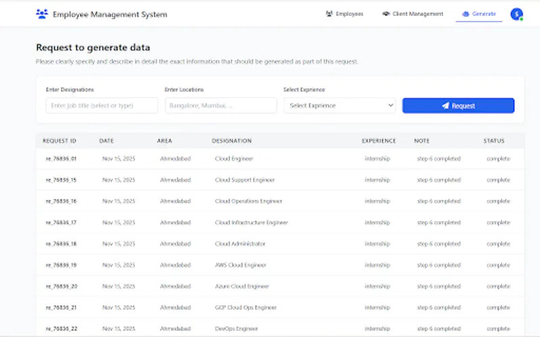Click the REQUEST ID column header

tap(59, 141)
